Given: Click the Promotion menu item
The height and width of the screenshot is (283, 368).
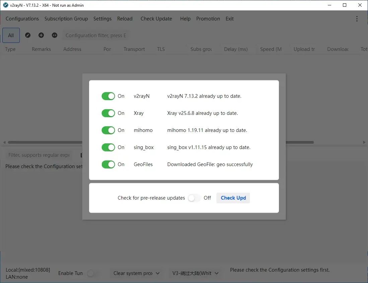Looking at the screenshot, I should pos(208,19).
